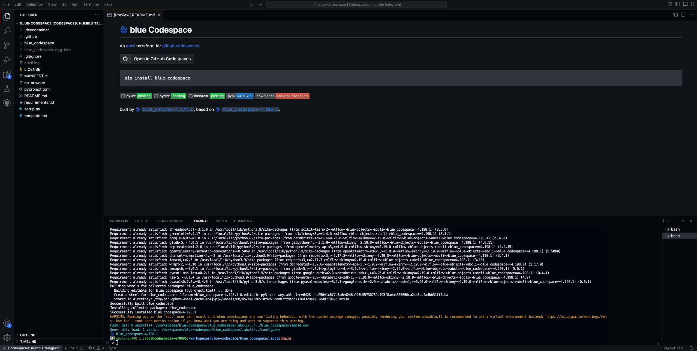Expand the .devcontainer folder
This screenshot has width=697, height=351.
click(37, 30)
